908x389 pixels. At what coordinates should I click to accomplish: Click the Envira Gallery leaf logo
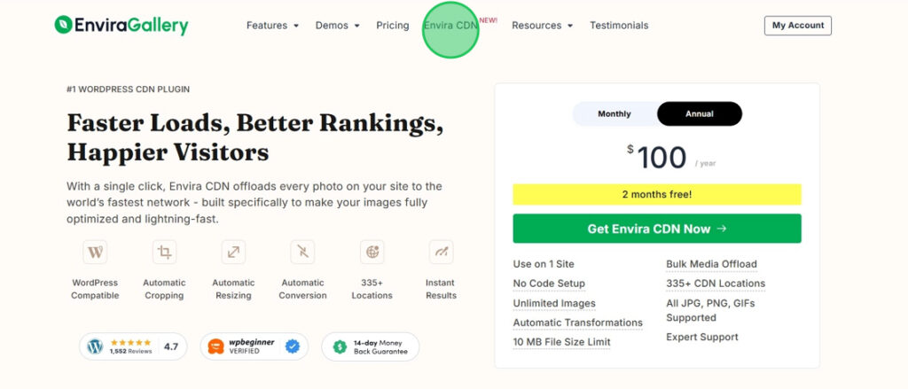pyautogui.click(x=63, y=25)
